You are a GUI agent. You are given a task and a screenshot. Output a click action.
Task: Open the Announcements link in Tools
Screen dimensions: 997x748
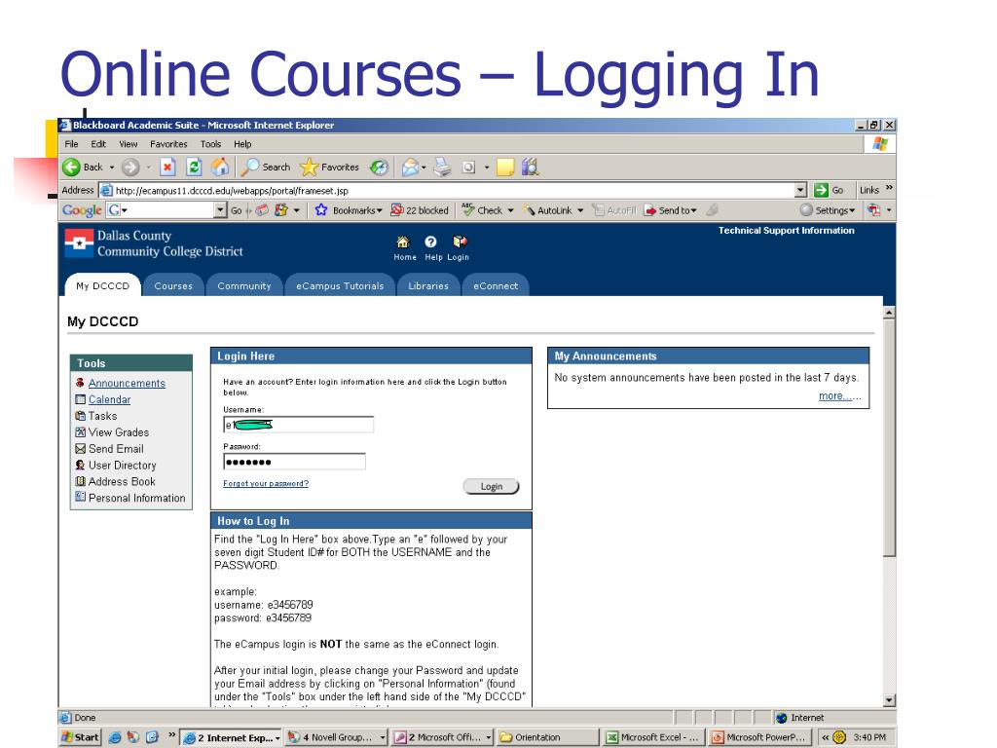coord(127,383)
